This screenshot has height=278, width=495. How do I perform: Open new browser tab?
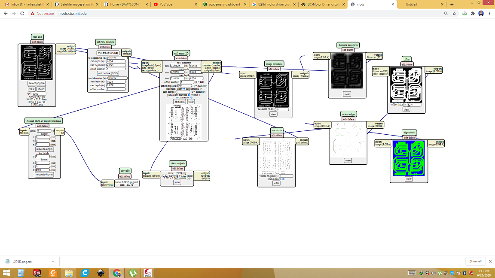(x=452, y=4)
